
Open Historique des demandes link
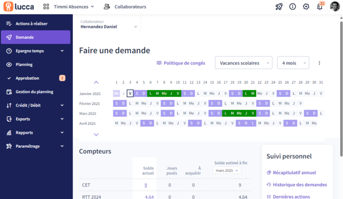click(x=300, y=185)
